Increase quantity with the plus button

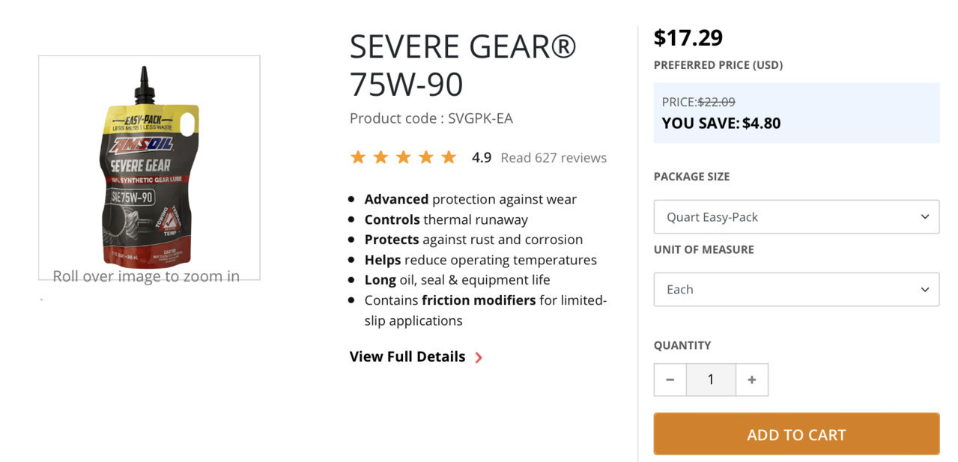751,380
